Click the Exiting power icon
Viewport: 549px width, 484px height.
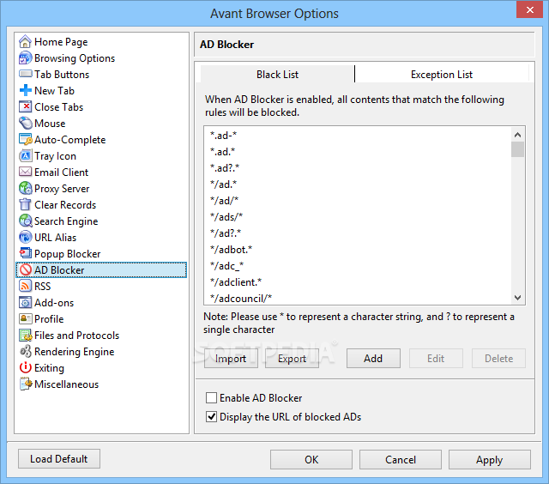25,368
